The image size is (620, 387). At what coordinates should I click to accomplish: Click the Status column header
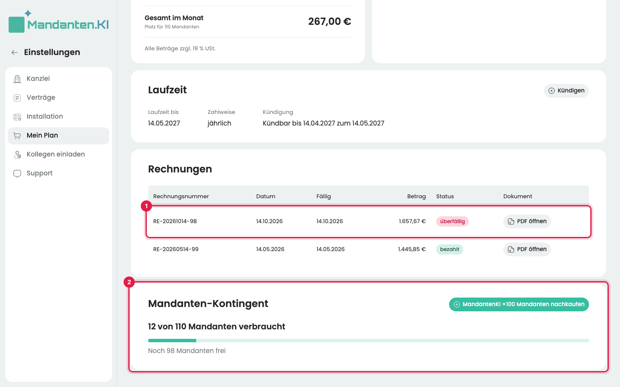tap(445, 197)
